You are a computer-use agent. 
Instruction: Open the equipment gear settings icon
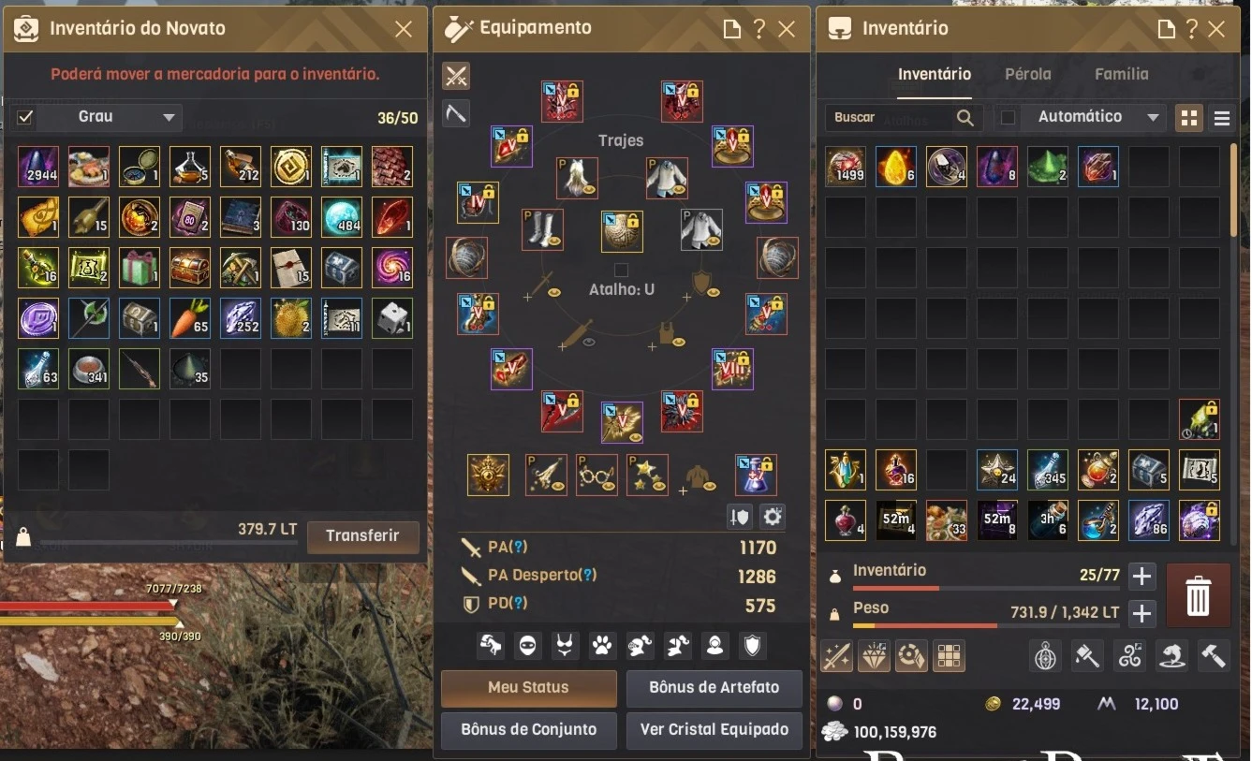772,516
